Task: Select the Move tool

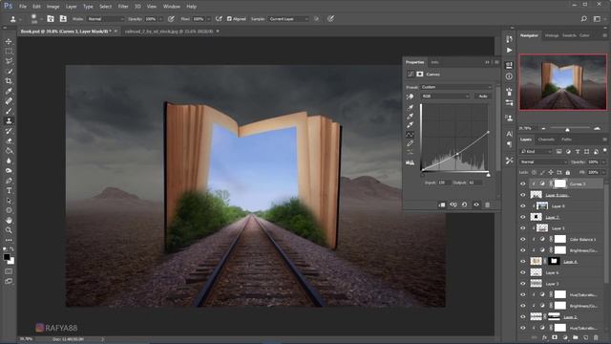Action: point(9,41)
